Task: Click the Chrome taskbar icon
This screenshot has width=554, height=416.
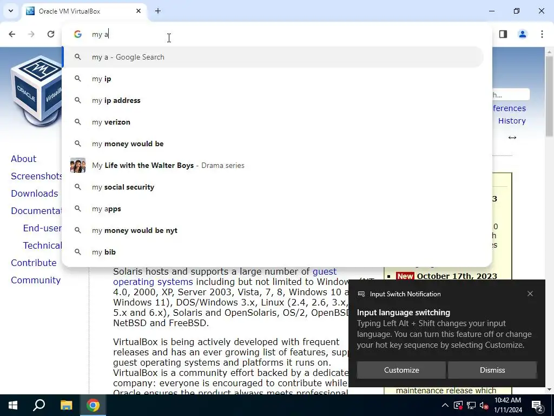Action: pyautogui.click(x=93, y=405)
